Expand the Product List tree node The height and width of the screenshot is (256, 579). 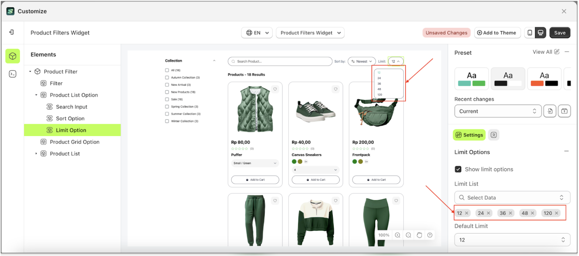[36, 153]
